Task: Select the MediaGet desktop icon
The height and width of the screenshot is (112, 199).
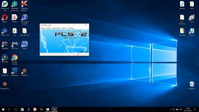Action: point(5,59)
